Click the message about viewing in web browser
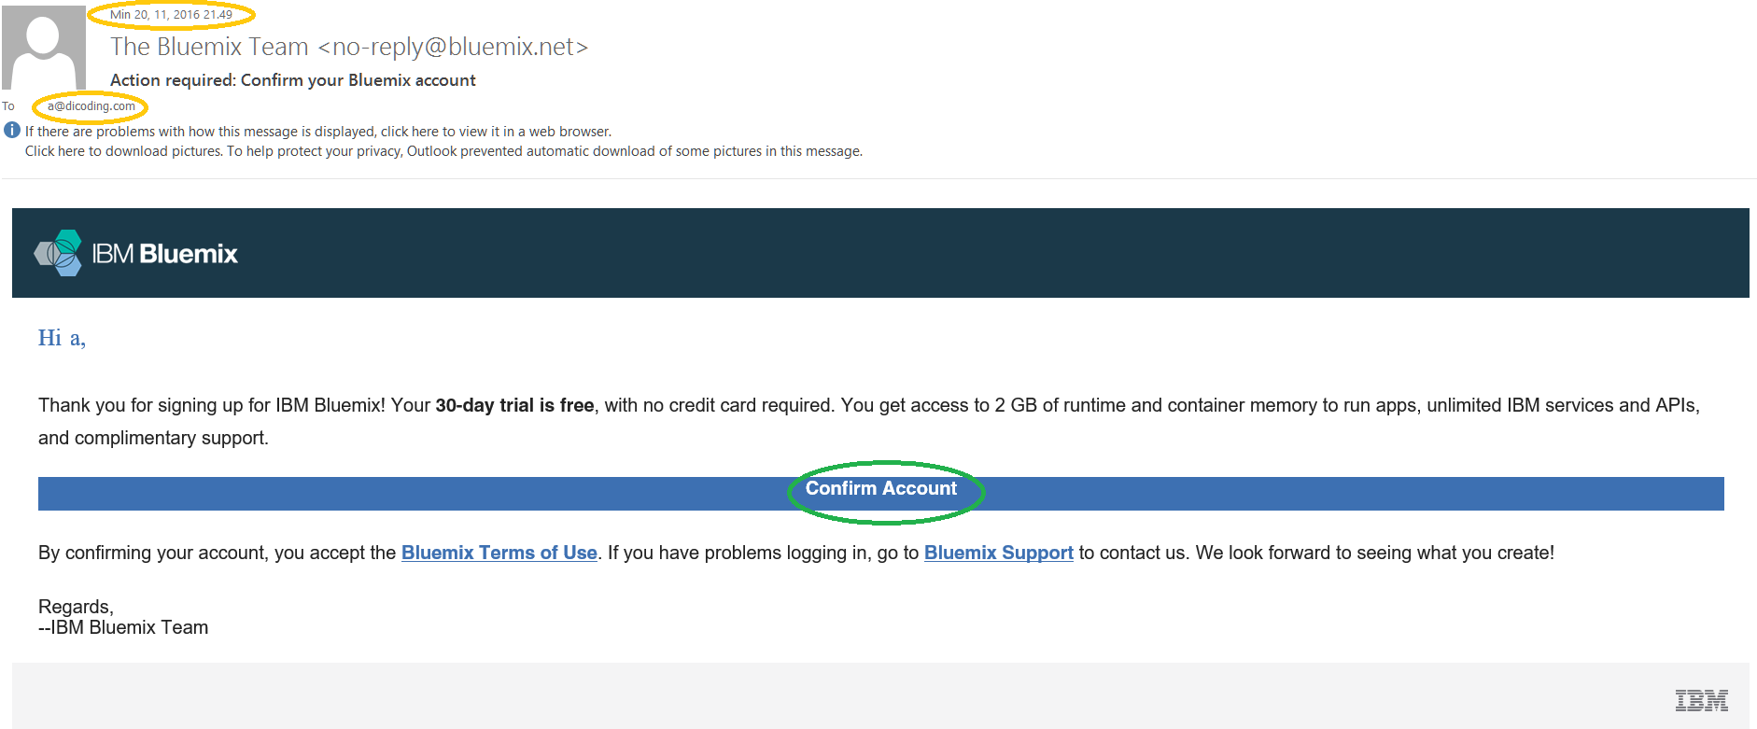The width and height of the screenshot is (1757, 729). (317, 132)
